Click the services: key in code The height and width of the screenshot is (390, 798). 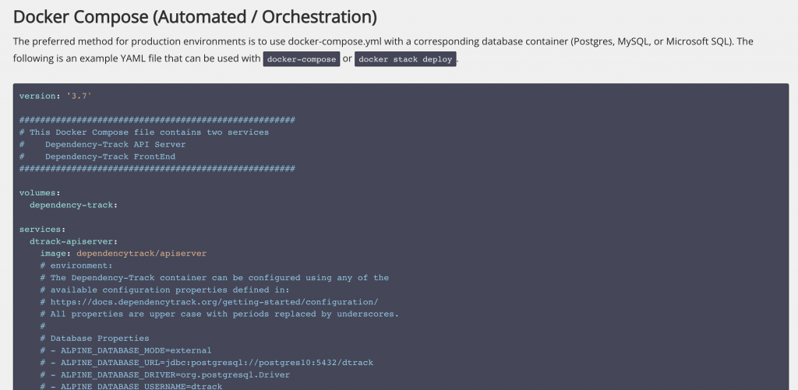click(x=42, y=229)
